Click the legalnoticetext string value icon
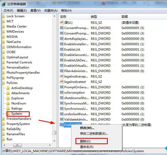This screenshot has height=155, width=167. 62,82
